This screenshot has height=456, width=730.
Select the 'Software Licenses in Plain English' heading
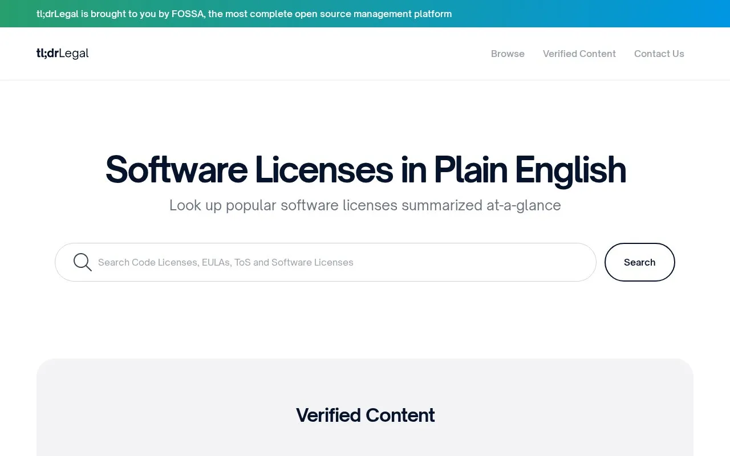point(366,170)
